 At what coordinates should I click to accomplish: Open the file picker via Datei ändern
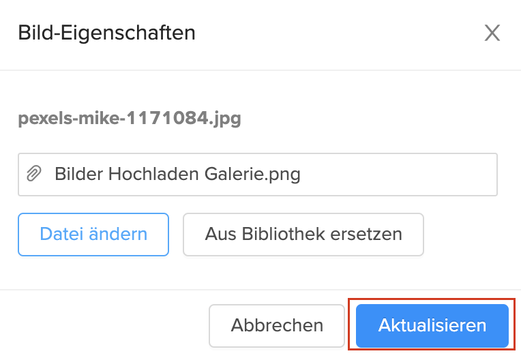(93, 235)
